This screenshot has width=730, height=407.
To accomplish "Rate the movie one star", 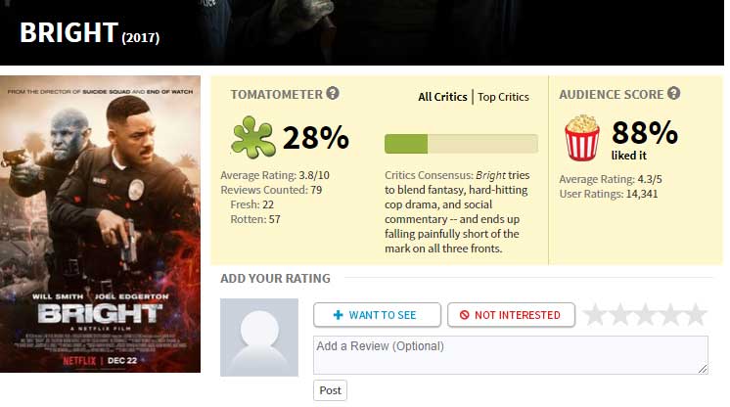I will coord(595,314).
